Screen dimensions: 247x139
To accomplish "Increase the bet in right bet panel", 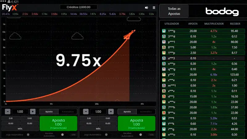I will tap(111, 112).
